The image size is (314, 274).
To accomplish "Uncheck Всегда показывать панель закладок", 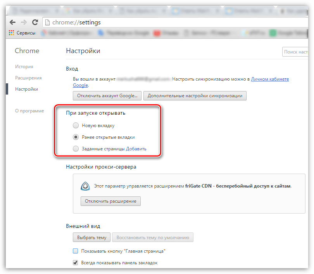I will pos(76,263).
